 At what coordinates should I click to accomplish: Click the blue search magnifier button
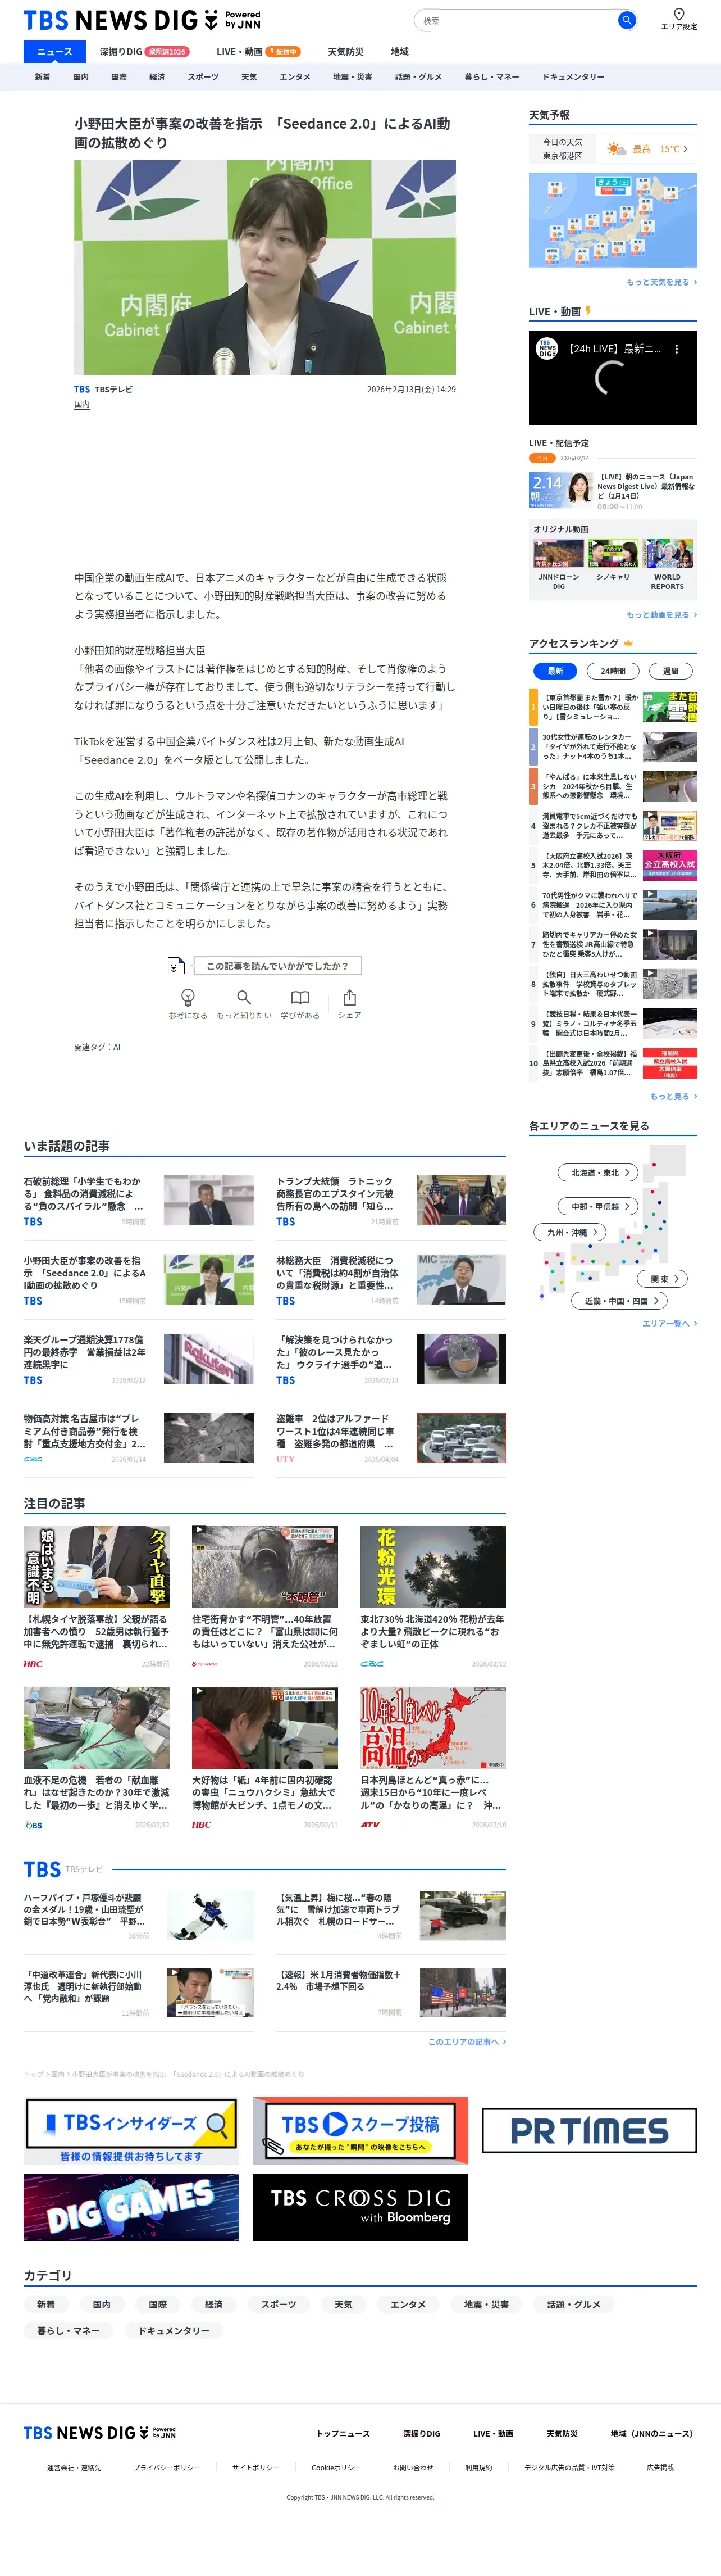tap(626, 20)
